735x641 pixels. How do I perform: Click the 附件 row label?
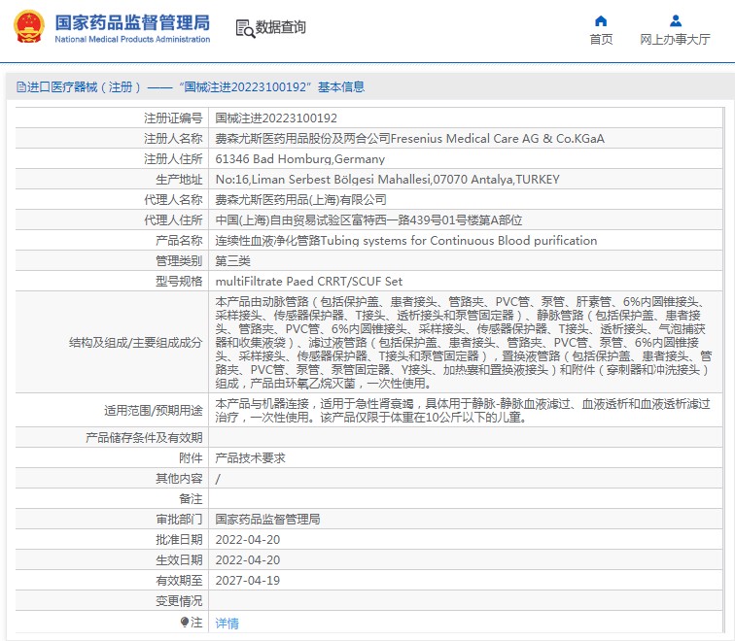[191, 457]
